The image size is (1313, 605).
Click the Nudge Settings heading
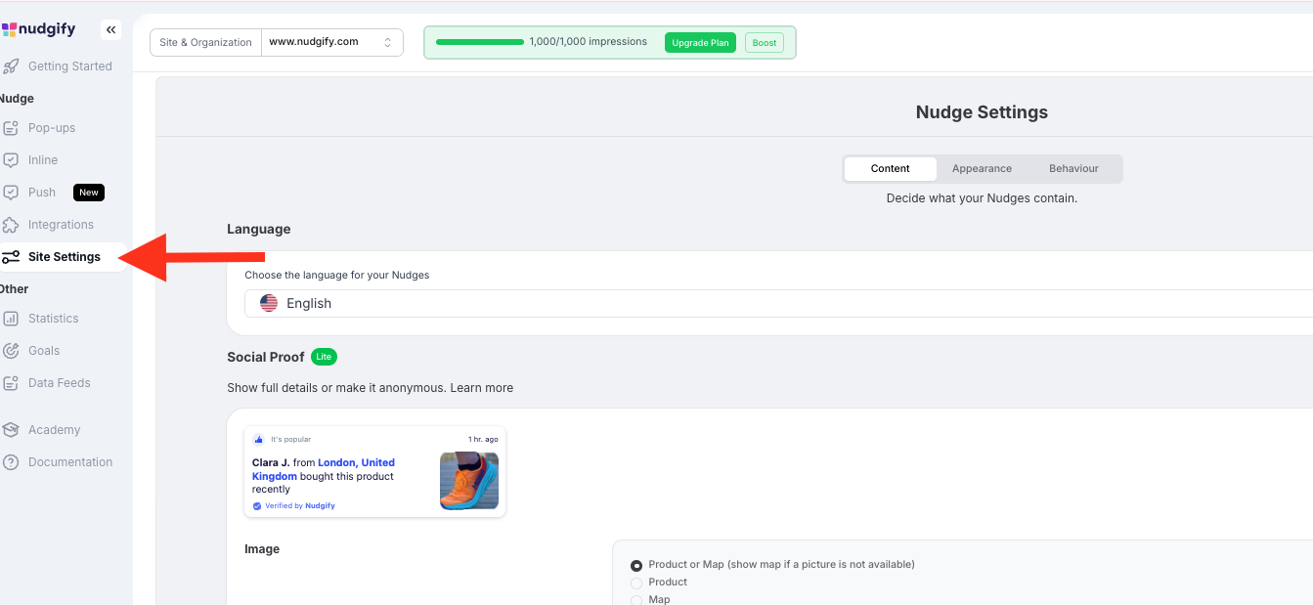click(x=982, y=112)
